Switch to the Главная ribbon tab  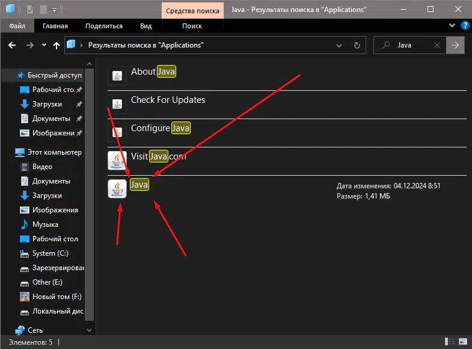(x=55, y=26)
